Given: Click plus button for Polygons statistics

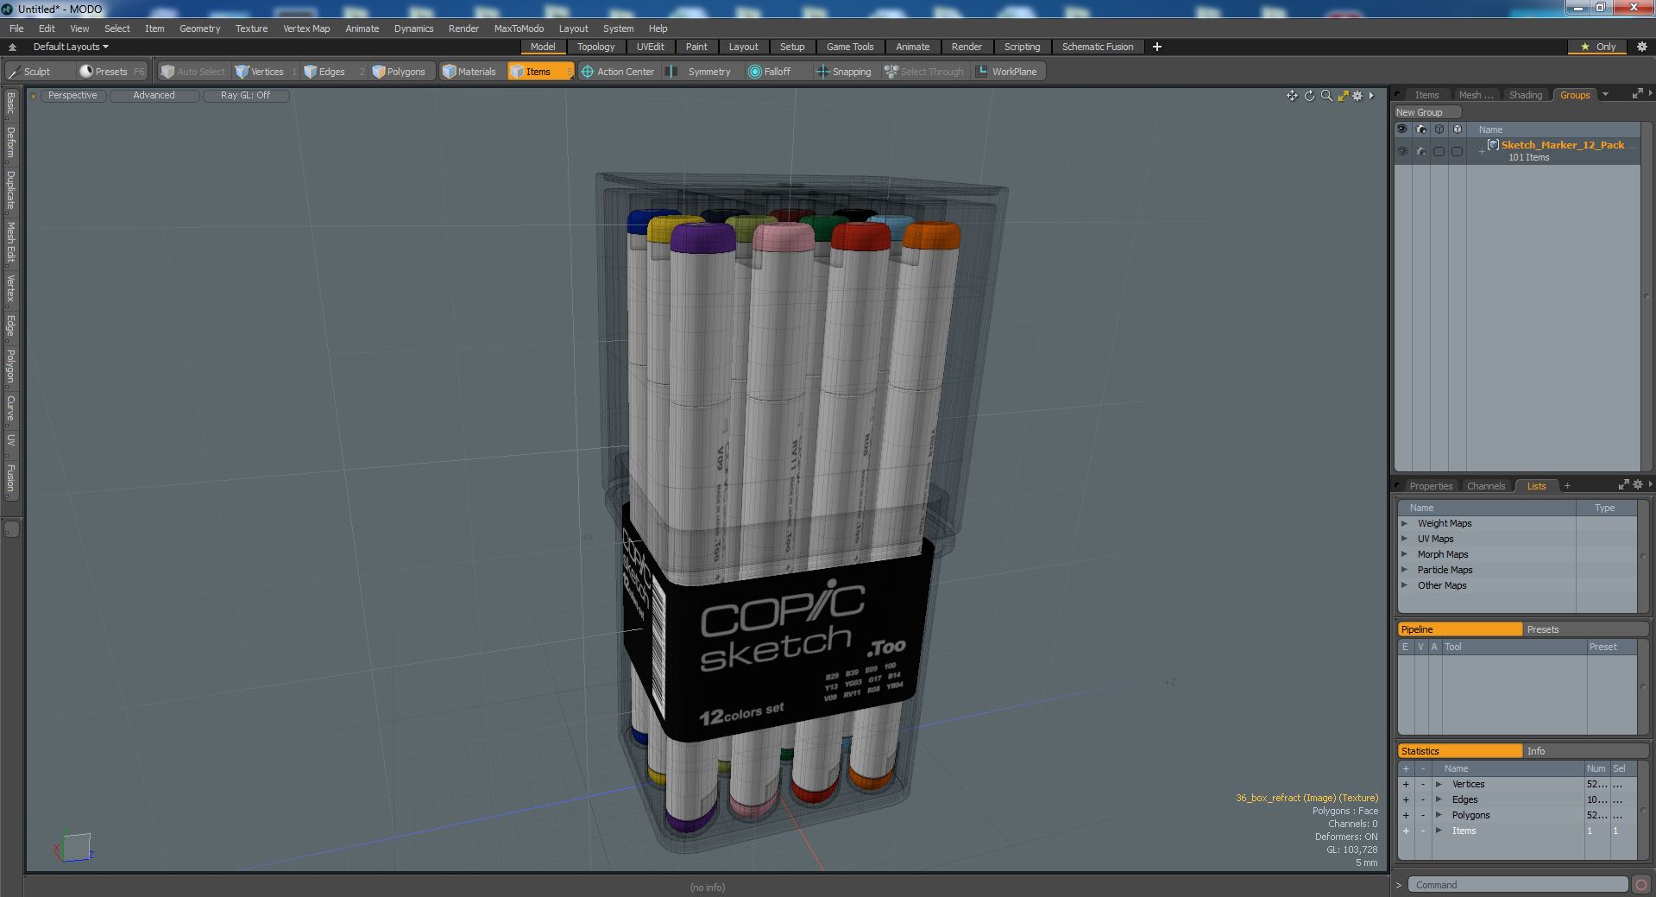Looking at the screenshot, I should point(1406,815).
